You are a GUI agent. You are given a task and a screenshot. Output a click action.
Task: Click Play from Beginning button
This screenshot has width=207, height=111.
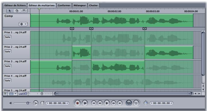click(x=85, y=103)
